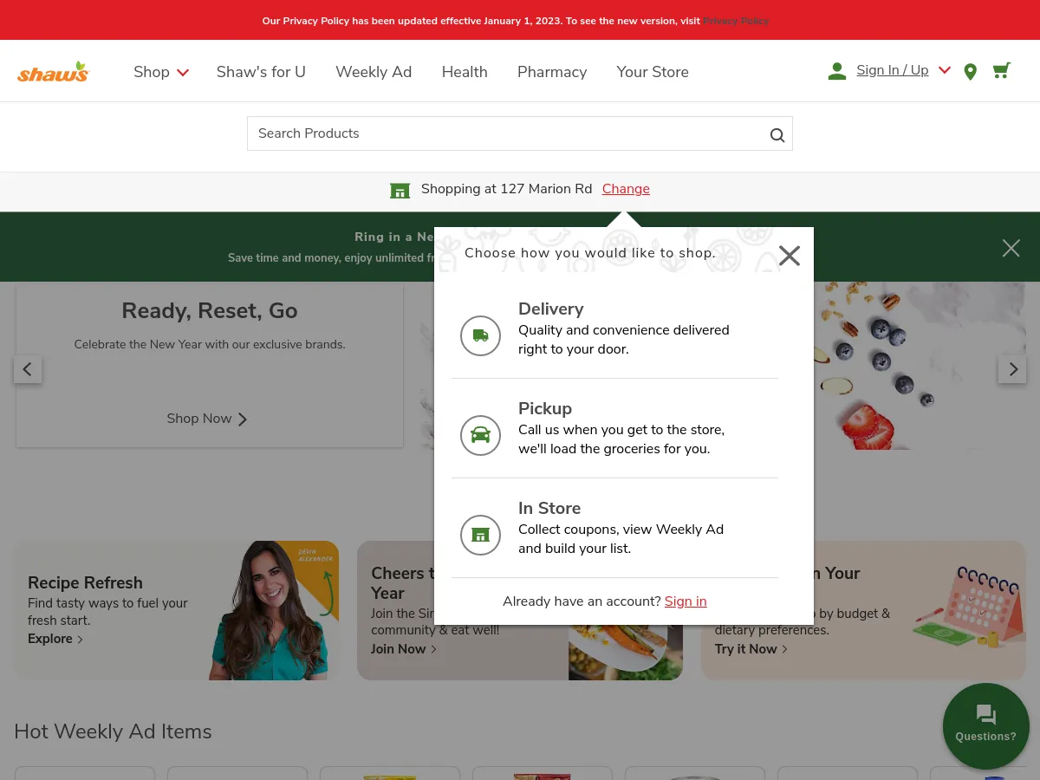The width and height of the screenshot is (1040, 780).
Task: Click the search magnifier icon
Action: [777, 134]
